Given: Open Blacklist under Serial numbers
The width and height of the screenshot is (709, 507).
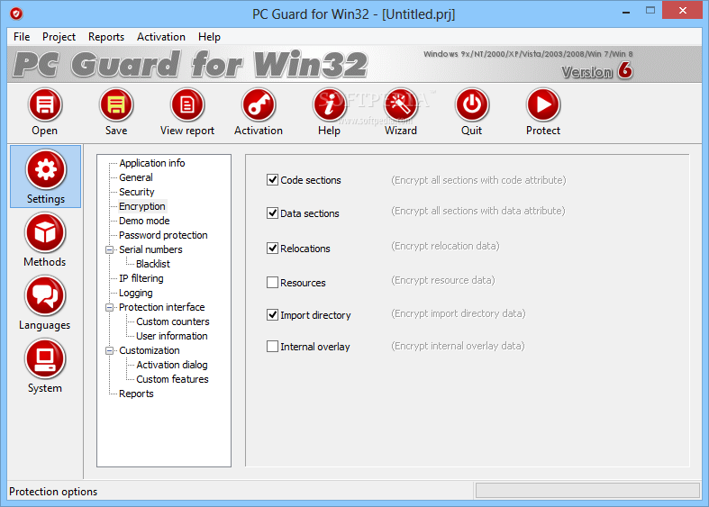Looking at the screenshot, I should (x=153, y=264).
